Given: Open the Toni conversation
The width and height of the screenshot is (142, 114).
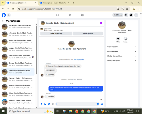Looking at the screenshot, I should tap(18, 57).
